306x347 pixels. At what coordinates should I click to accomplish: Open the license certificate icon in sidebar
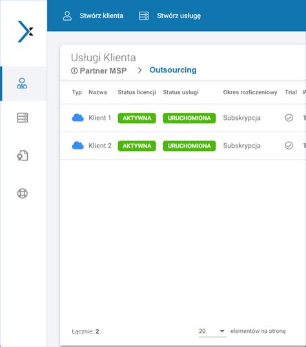coord(23,155)
